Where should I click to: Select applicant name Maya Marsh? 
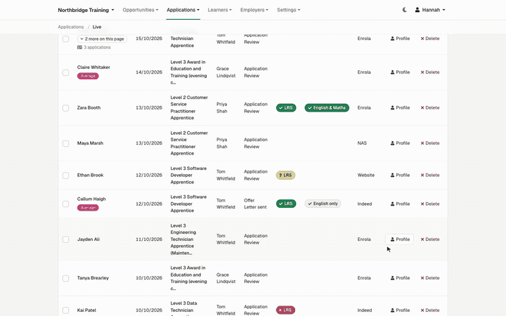(90, 143)
